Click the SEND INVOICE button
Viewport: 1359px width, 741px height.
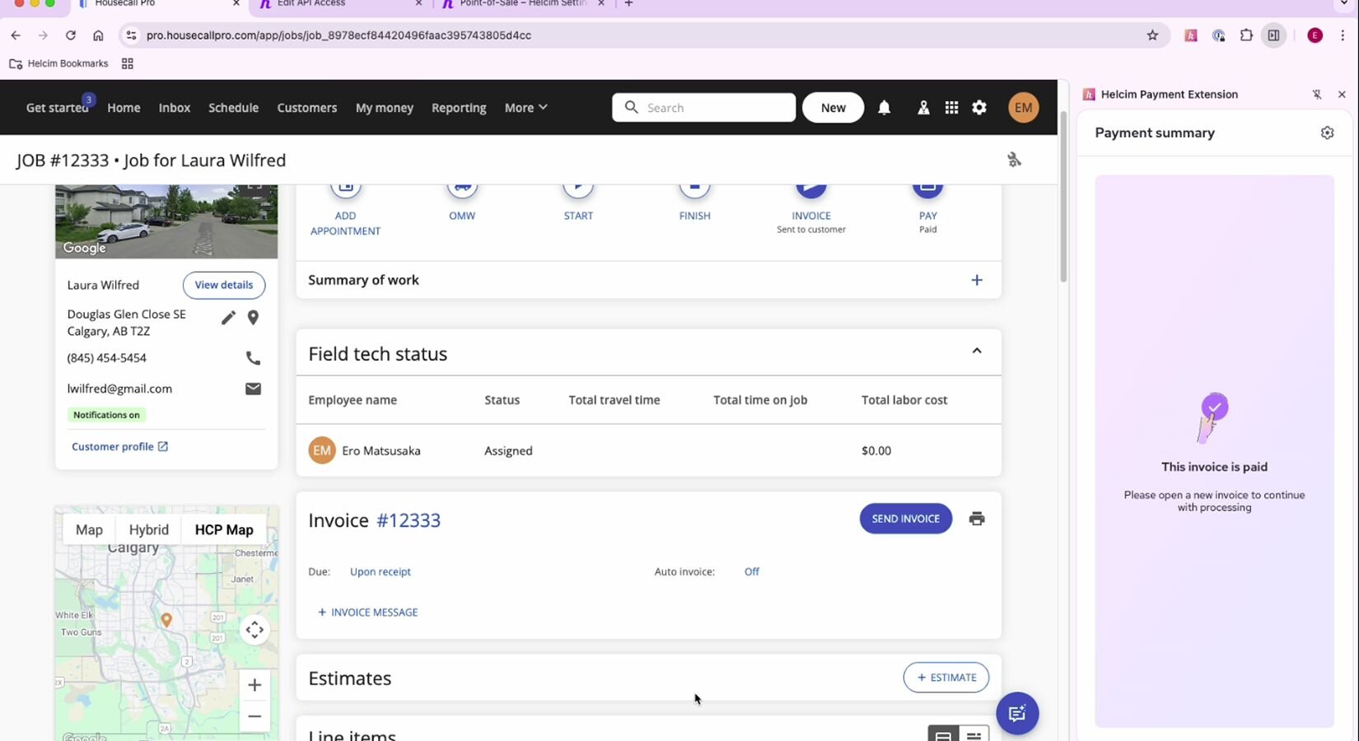(x=905, y=519)
